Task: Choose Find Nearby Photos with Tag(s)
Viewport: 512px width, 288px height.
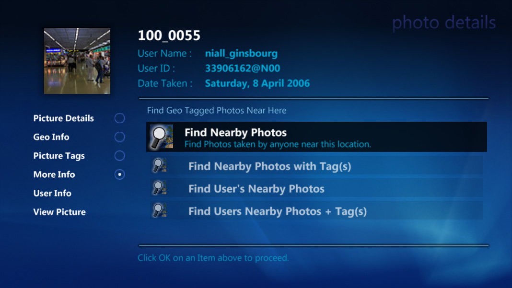Action: pos(316,165)
